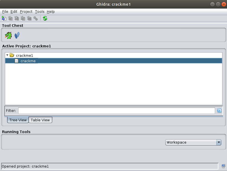227x171 pixels.
Task: Click the Open Project for Shared Version Control icon
Action: click(4, 18)
